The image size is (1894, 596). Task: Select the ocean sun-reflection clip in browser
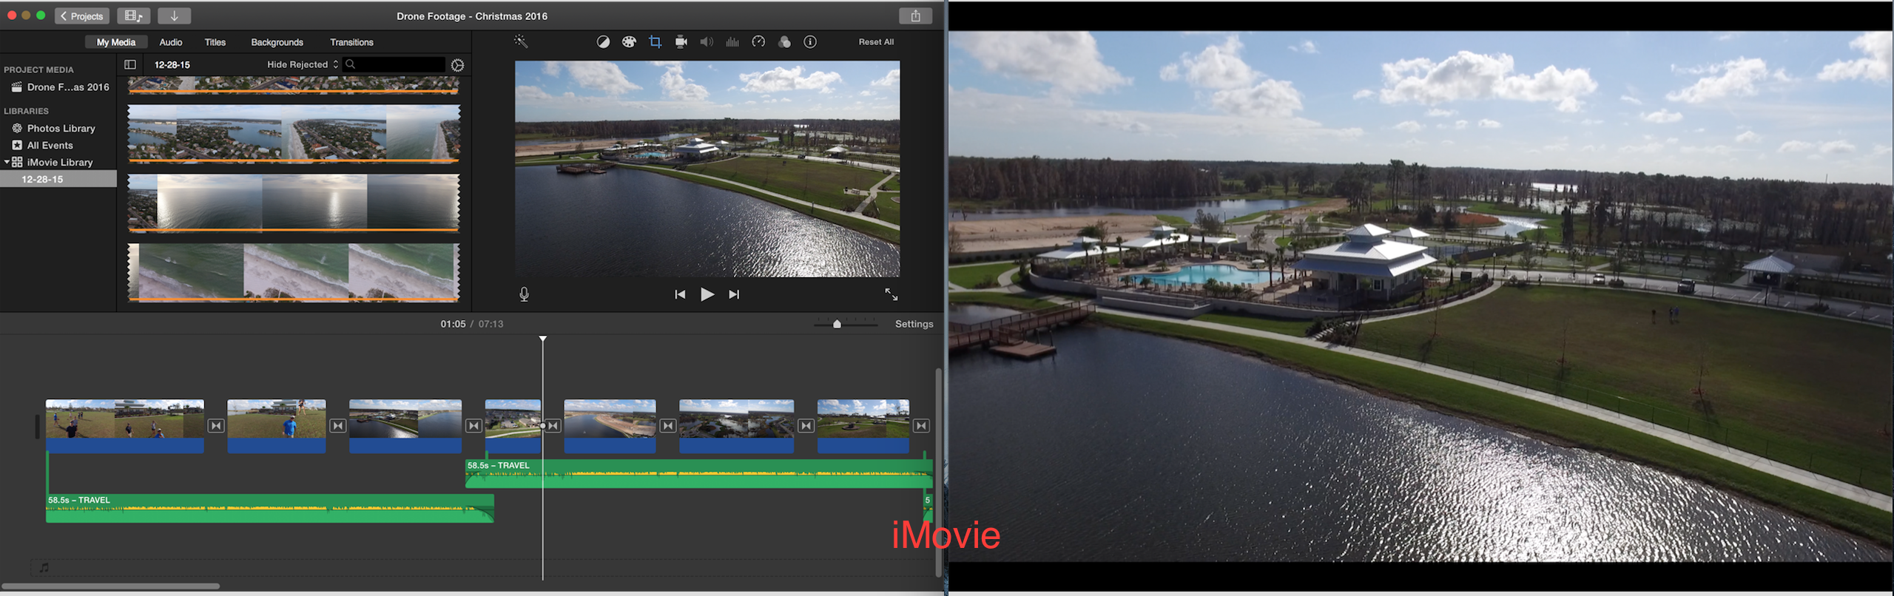coord(294,202)
